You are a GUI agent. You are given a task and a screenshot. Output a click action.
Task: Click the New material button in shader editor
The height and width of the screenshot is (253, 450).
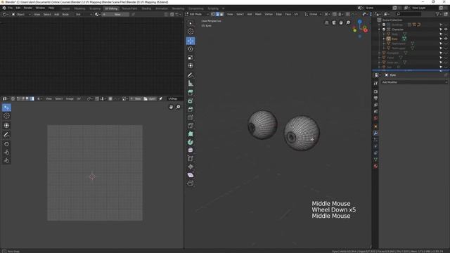click(x=115, y=14)
